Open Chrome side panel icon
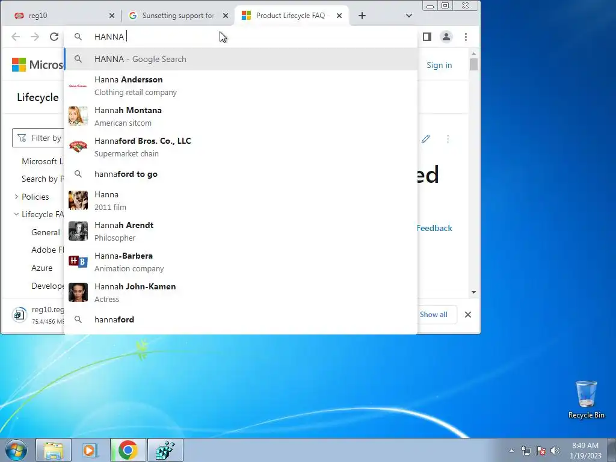 point(427,37)
